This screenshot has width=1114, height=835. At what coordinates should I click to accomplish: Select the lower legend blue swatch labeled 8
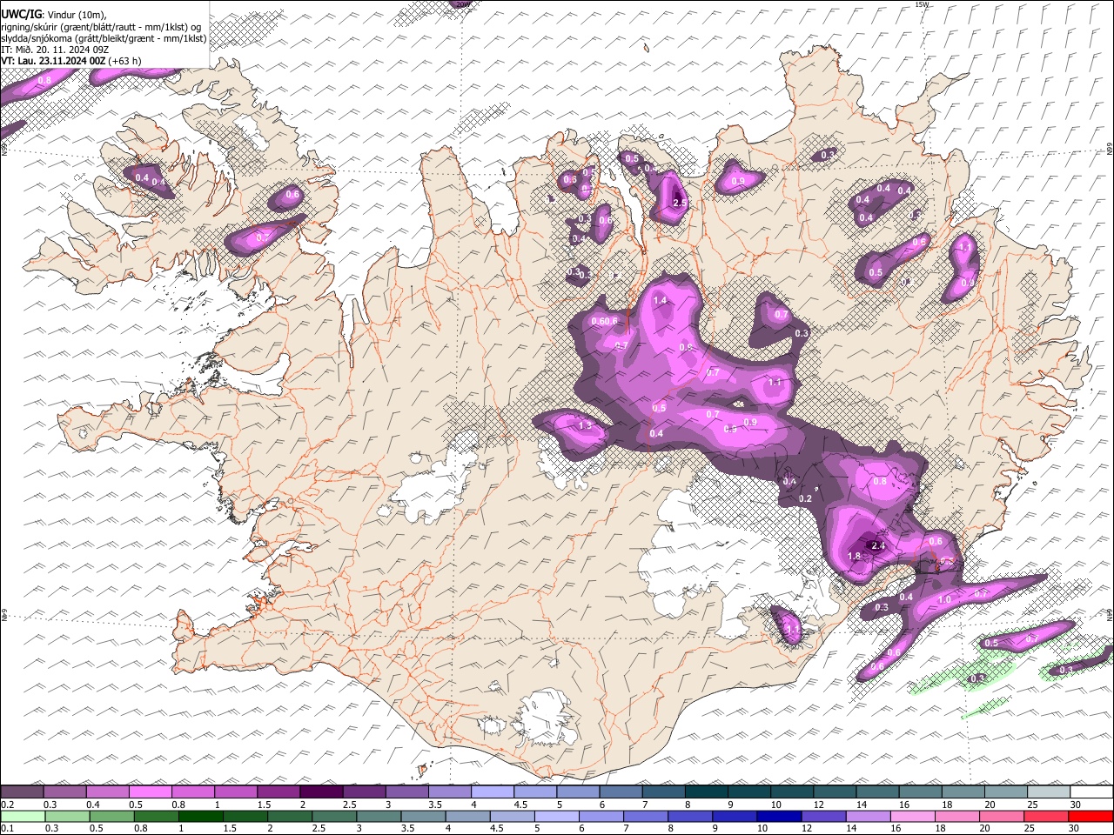tap(690, 816)
